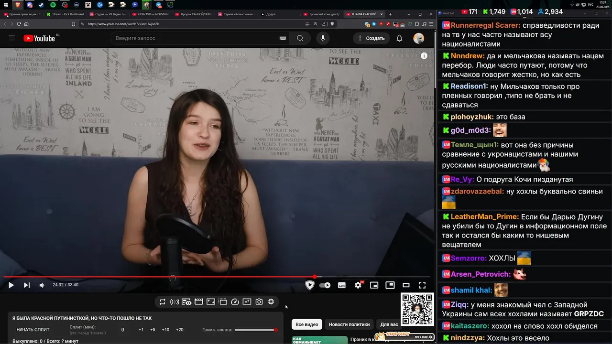The width and height of the screenshot is (612, 344).
Task: Seek the video progress bar
Action: (217, 277)
